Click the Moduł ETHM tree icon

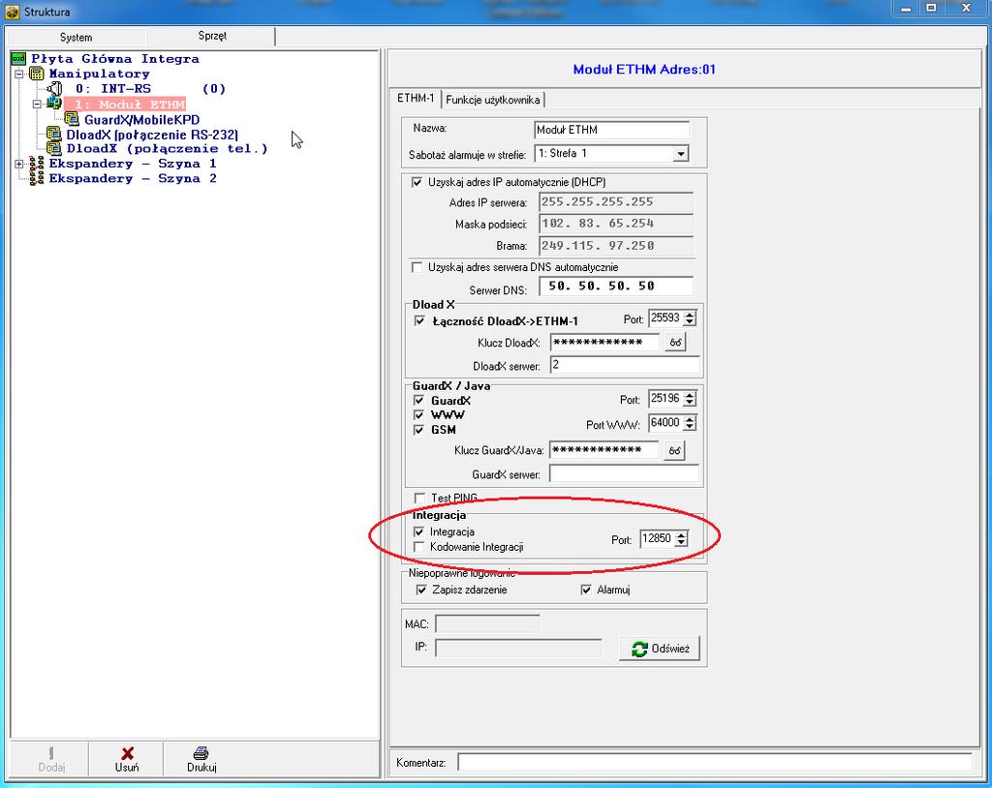click(x=54, y=104)
